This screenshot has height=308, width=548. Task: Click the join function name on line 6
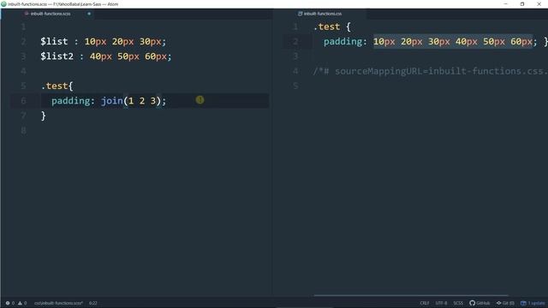112,101
